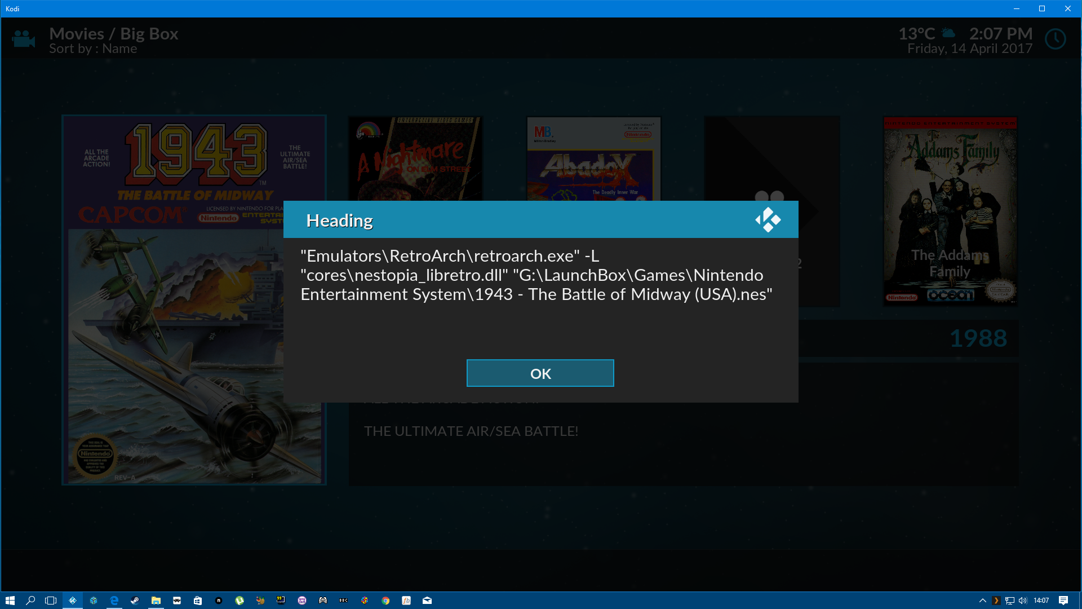Screen dimensions: 1082x609
Task: Open the 'fb' app on the taskbar
Action: coord(406,601)
